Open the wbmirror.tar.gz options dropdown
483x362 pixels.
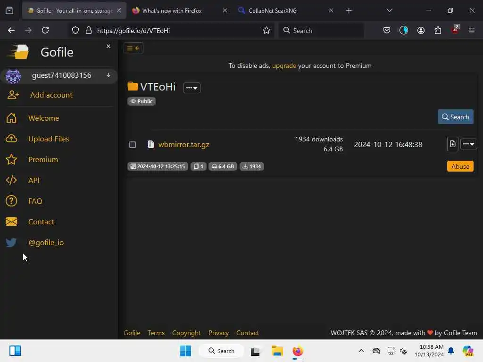coord(468,144)
